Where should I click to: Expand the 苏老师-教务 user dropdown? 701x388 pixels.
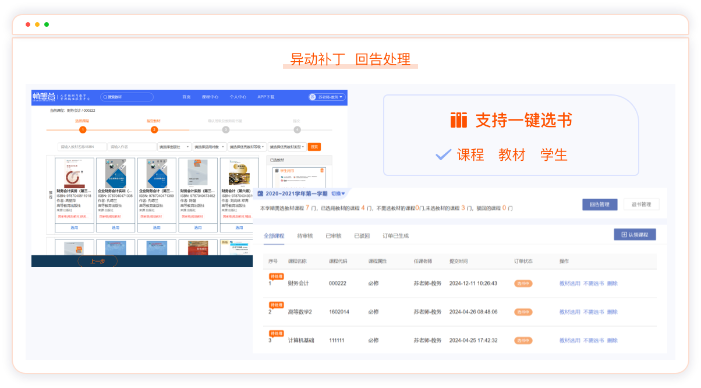(327, 97)
